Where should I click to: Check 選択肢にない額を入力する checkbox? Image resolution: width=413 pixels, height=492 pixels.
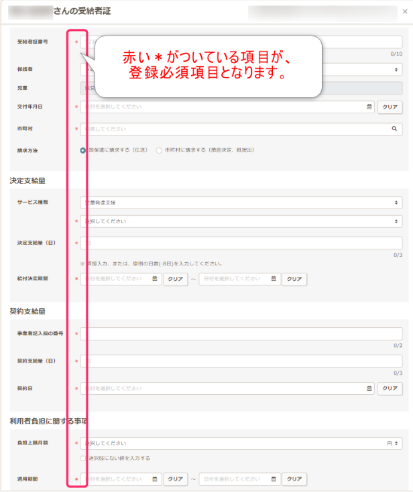coord(83,458)
